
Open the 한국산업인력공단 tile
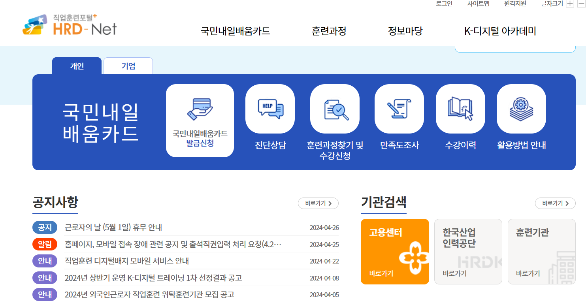tap(468, 252)
